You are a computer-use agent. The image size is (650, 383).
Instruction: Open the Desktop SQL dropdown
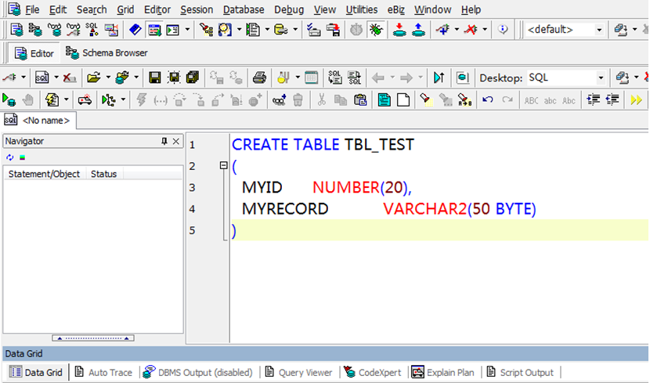601,78
